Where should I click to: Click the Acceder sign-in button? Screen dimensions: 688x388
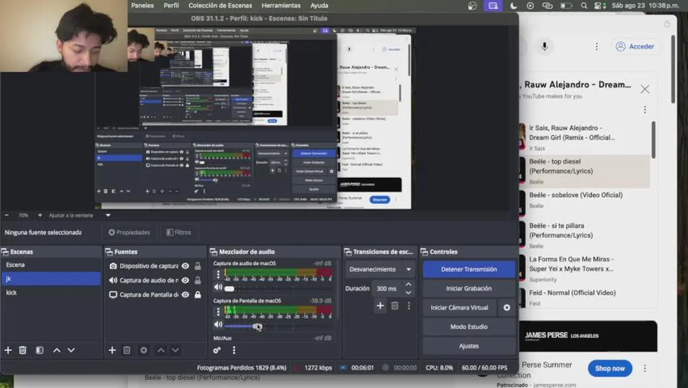[x=635, y=46]
